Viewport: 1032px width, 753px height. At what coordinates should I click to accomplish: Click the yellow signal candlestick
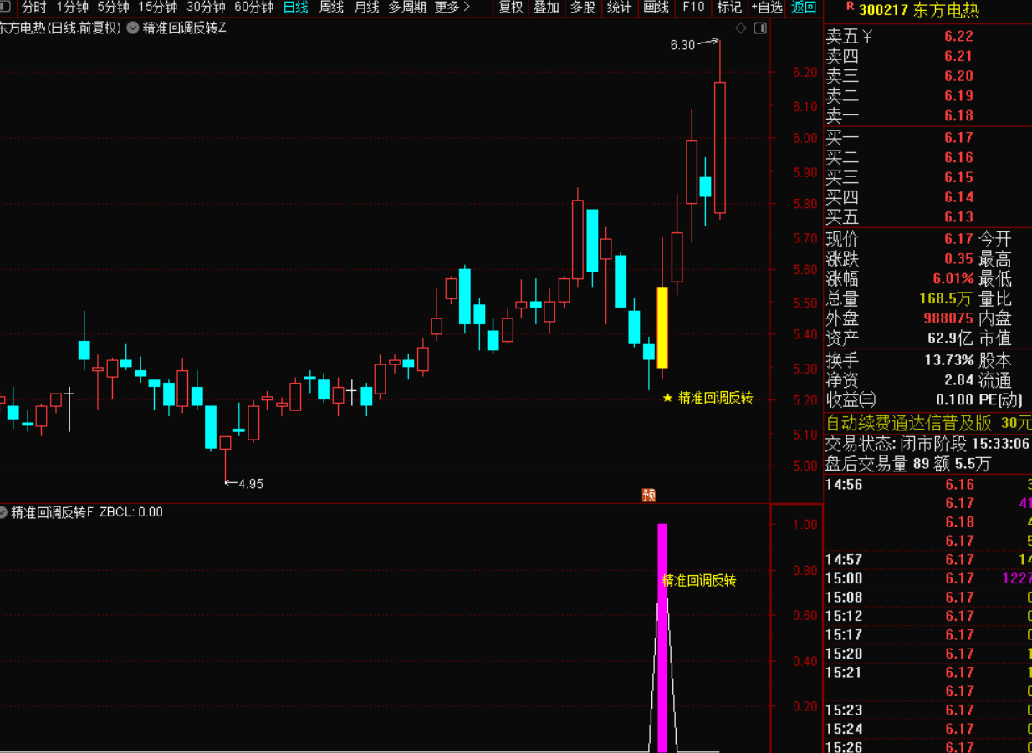(662, 328)
